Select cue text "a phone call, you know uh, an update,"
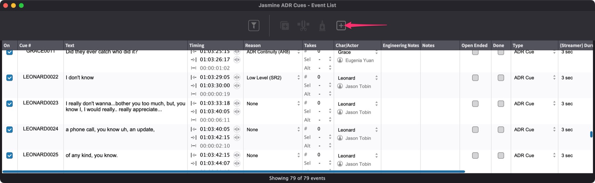Screen dimensions: 595x183 [x=110, y=129]
